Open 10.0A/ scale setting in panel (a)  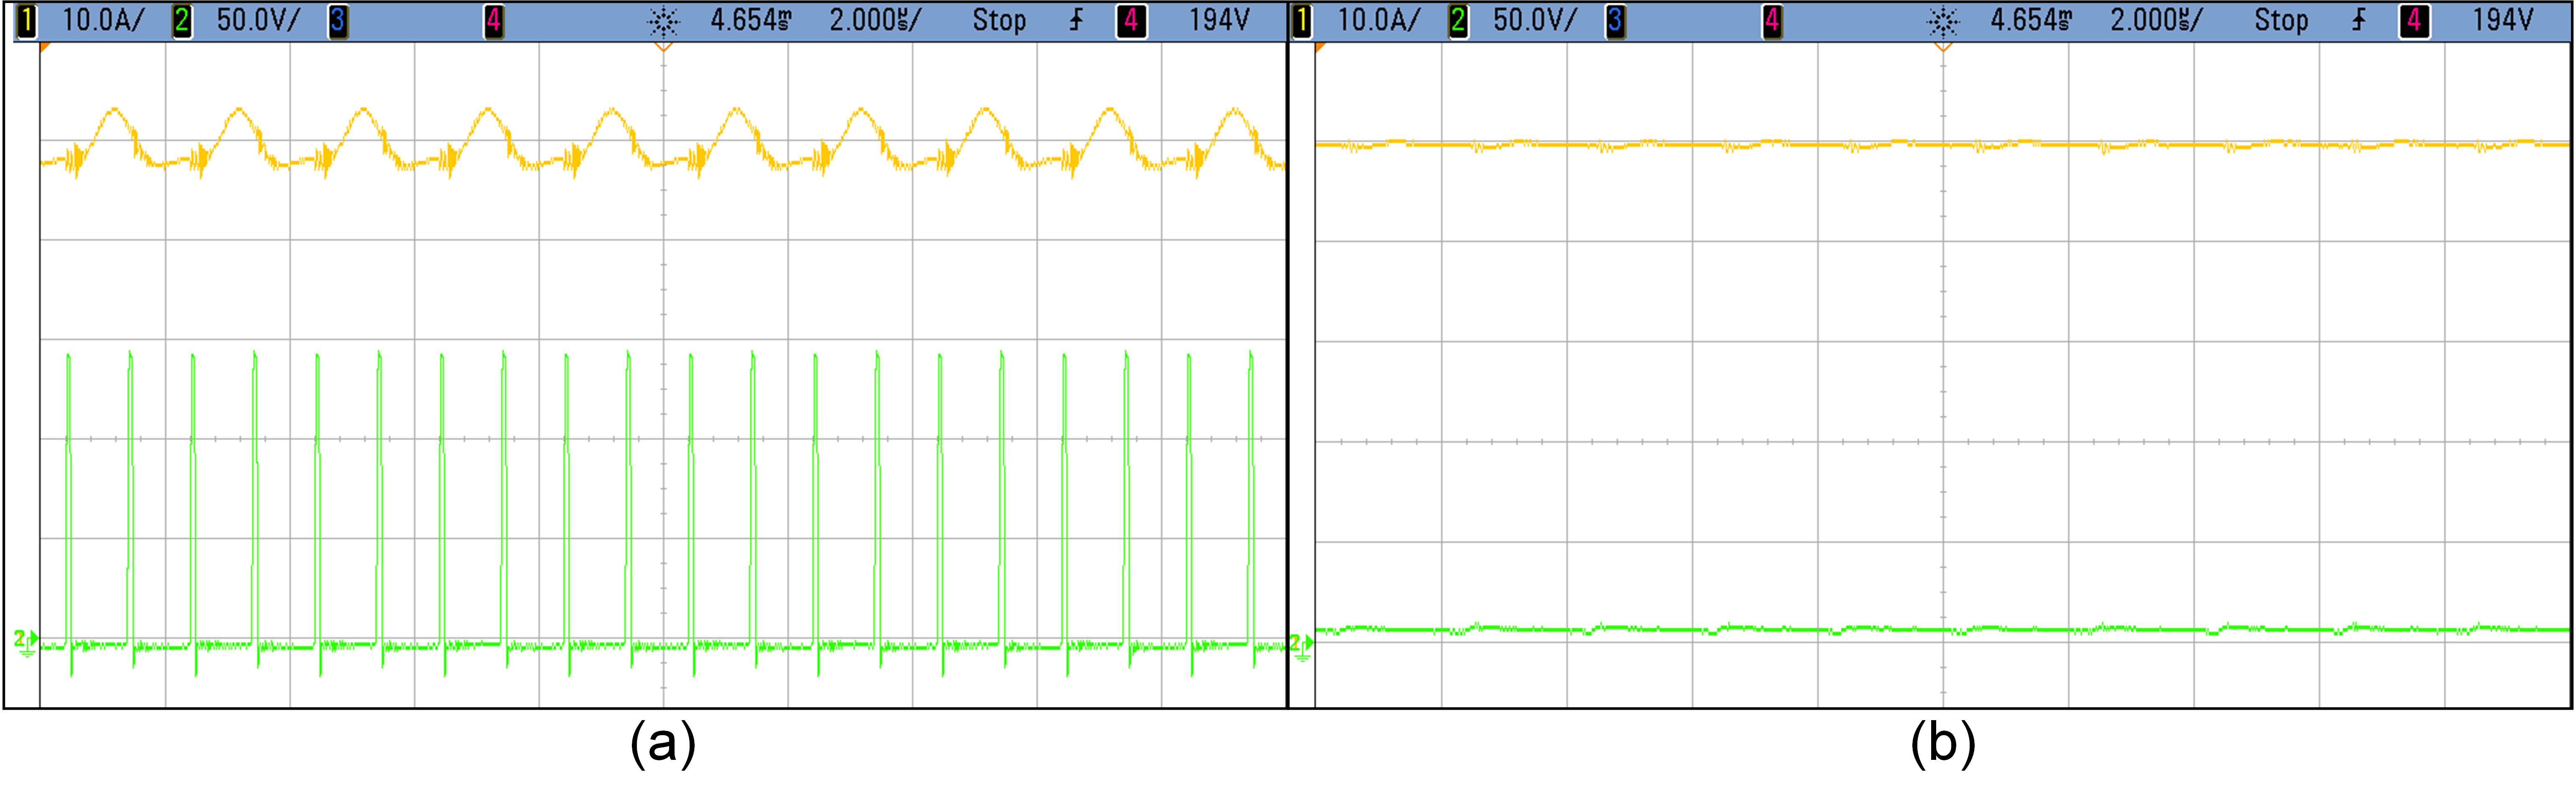103,21
